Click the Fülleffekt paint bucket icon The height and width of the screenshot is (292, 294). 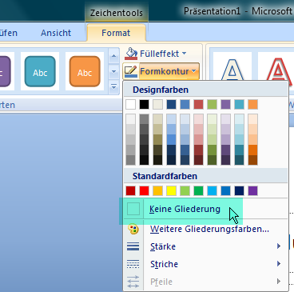click(131, 54)
